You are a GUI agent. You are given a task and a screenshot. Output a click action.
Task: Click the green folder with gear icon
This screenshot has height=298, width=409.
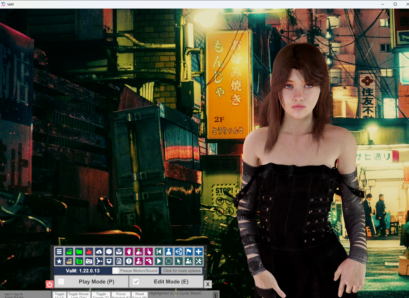(79, 261)
